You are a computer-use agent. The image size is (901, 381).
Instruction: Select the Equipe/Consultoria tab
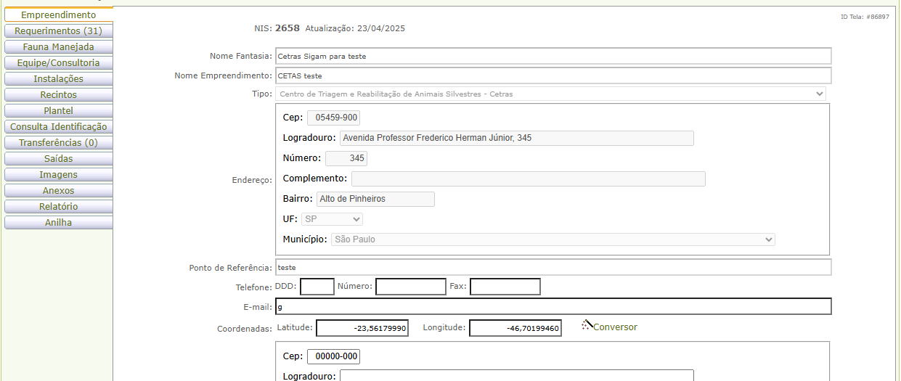point(58,63)
